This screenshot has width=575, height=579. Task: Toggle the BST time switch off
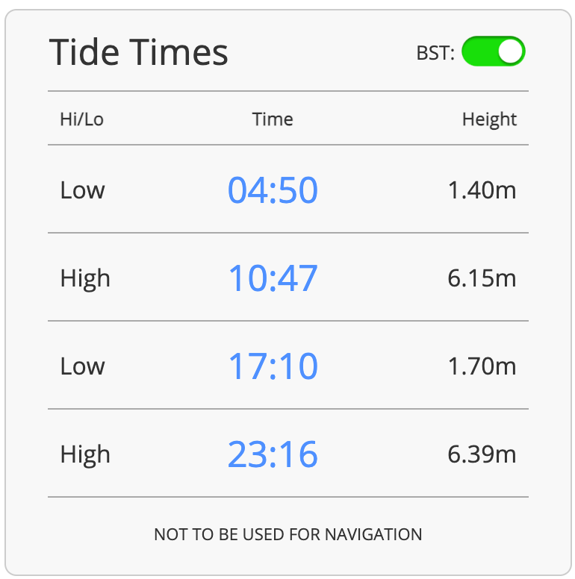coord(494,51)
